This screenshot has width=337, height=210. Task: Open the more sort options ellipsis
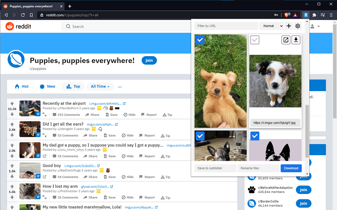[x=120, y=87]
